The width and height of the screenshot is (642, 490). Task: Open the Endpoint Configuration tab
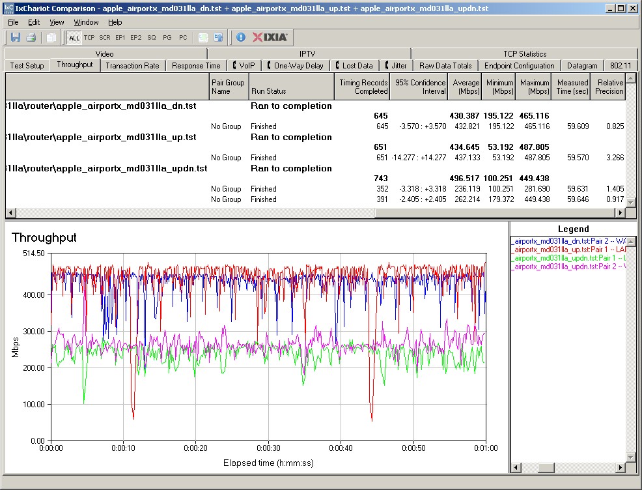[519, 66]
